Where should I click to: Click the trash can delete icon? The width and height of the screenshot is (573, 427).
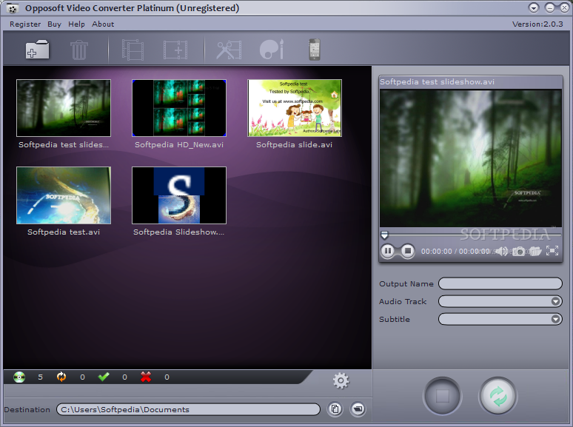point(79,50)
